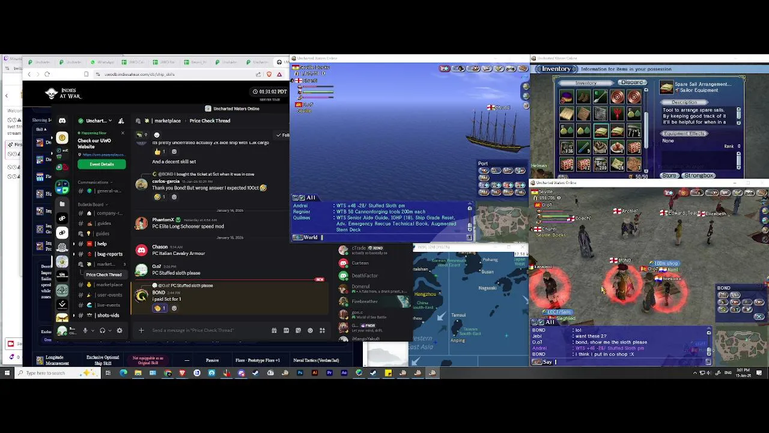Toggle thumbs-up reaction on underrated message

[160, 152]
